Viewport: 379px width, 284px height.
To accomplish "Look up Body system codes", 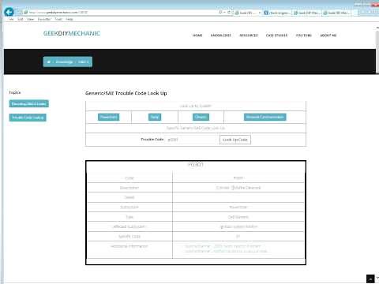I will pyautogui.click(x=155, y=117).
